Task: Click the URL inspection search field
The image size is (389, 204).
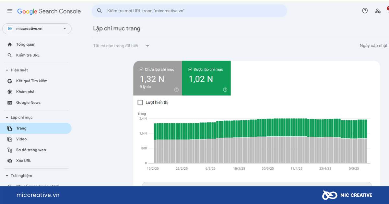Action: coord(189,11)
